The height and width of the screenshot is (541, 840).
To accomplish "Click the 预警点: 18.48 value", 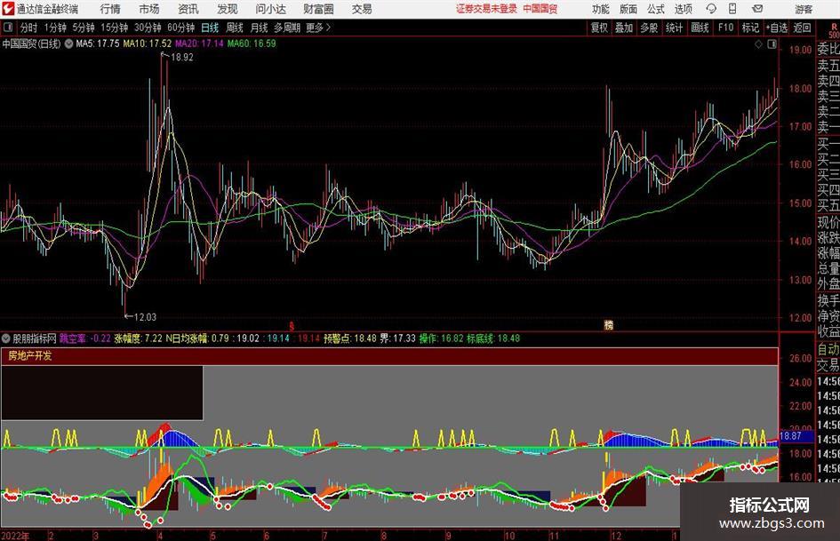I will 350,338.
